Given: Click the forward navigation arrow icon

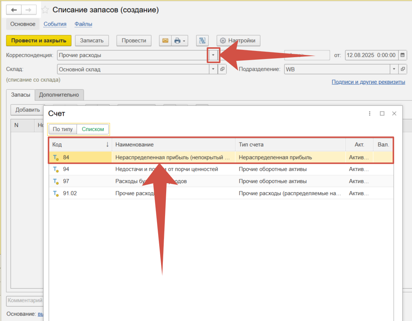Looking at the screenshot, I should (29, 10).
